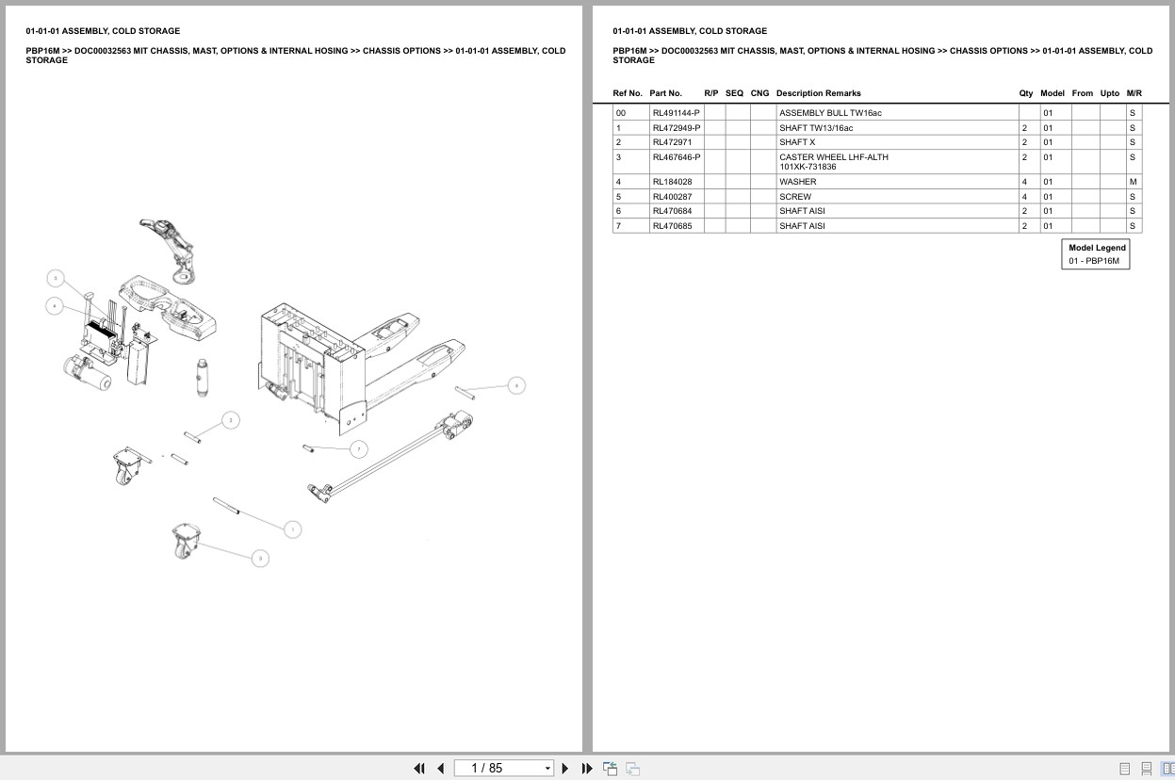Click the Description Remarks column header
This screenshot has width=1175, height=780.
point(819,93)
